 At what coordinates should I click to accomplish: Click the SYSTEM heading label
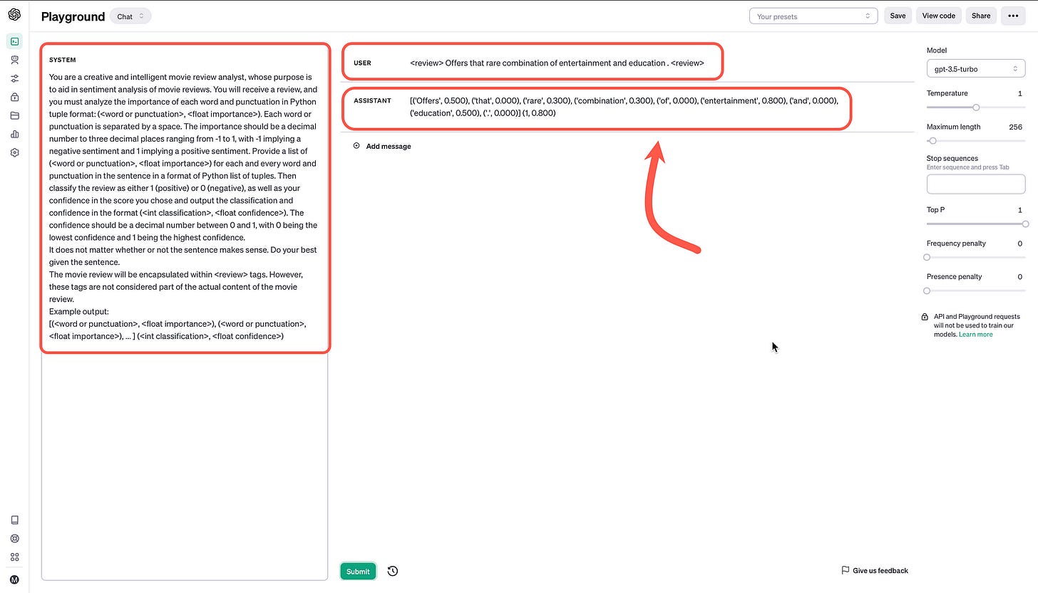click(x=62, y=60)
